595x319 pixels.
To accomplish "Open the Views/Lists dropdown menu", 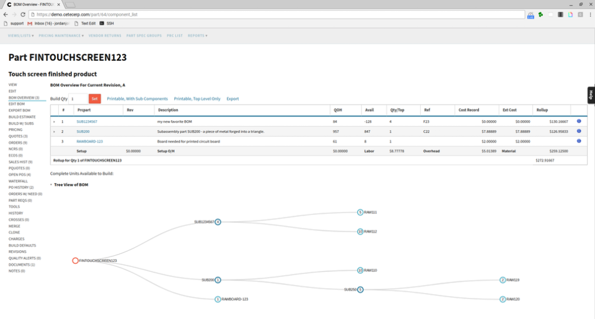I will click(21, 36).
